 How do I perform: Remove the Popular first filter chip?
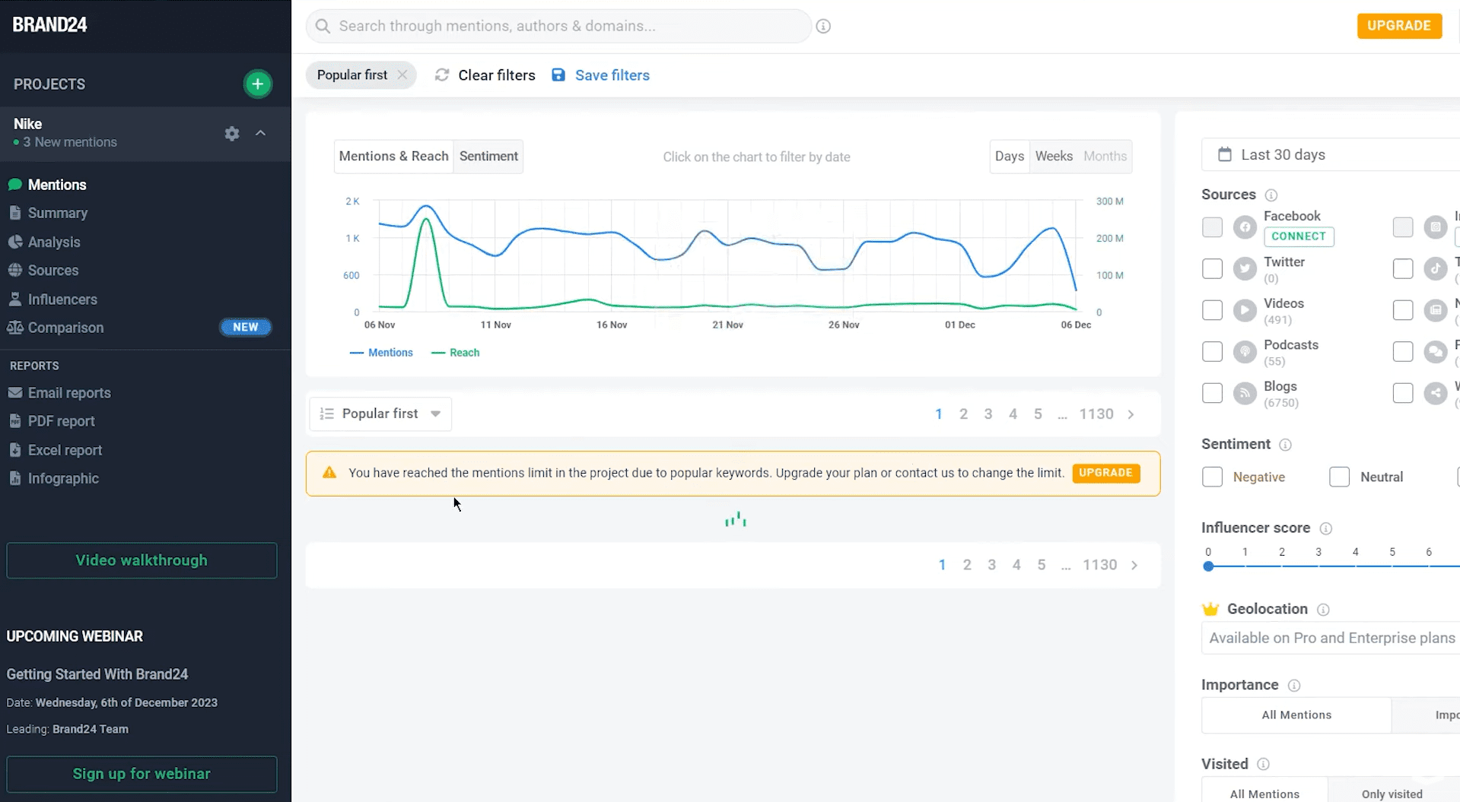(x=402, y=74)
